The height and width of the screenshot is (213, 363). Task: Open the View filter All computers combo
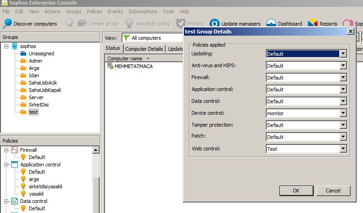pyautogui.click(x=153, y=38)
